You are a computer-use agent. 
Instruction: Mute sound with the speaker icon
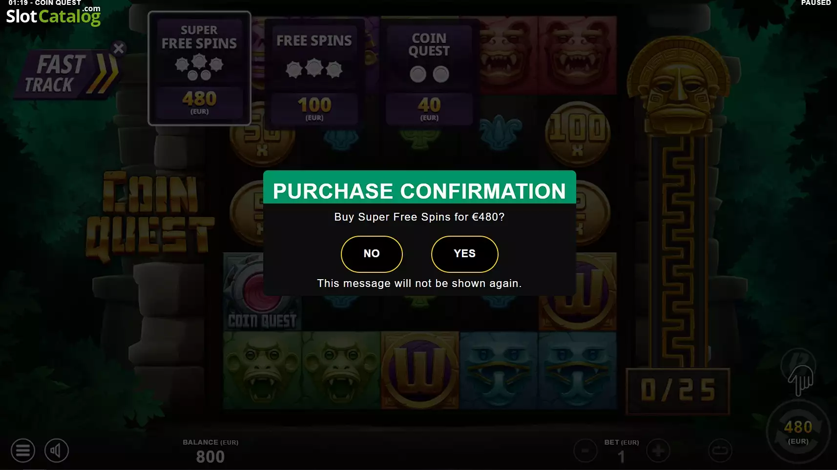point(57,450)
